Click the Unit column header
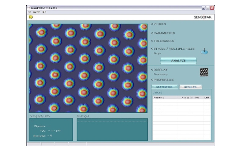Screen dimensions: 242x151 [207, 98]
